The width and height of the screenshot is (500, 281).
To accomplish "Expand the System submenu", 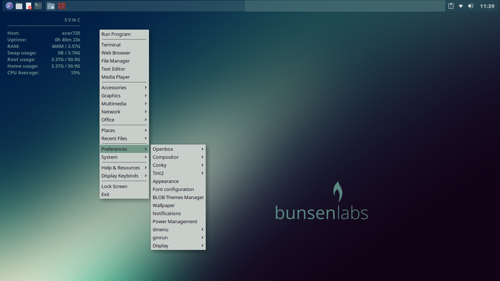I will coord(124,157).
